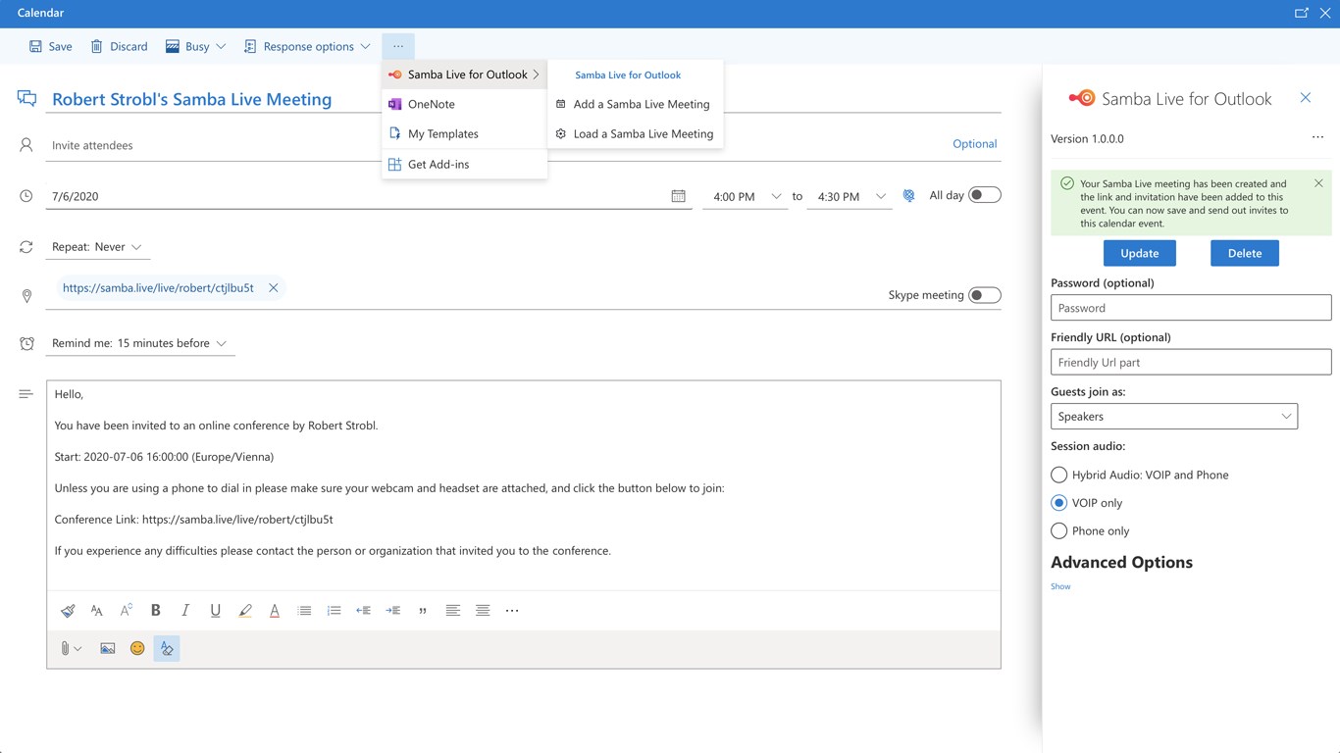Open the 4:00 PM start time dropdown

[x=747, y=196]
